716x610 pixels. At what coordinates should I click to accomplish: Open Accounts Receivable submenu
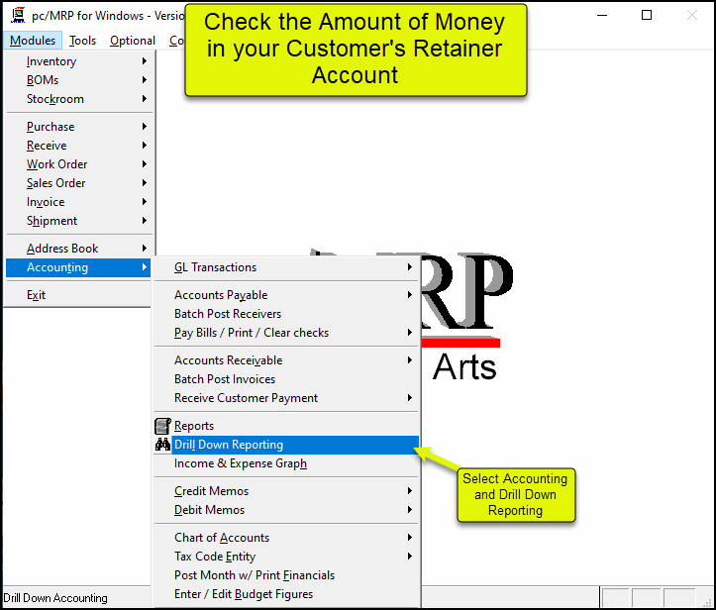286,360
